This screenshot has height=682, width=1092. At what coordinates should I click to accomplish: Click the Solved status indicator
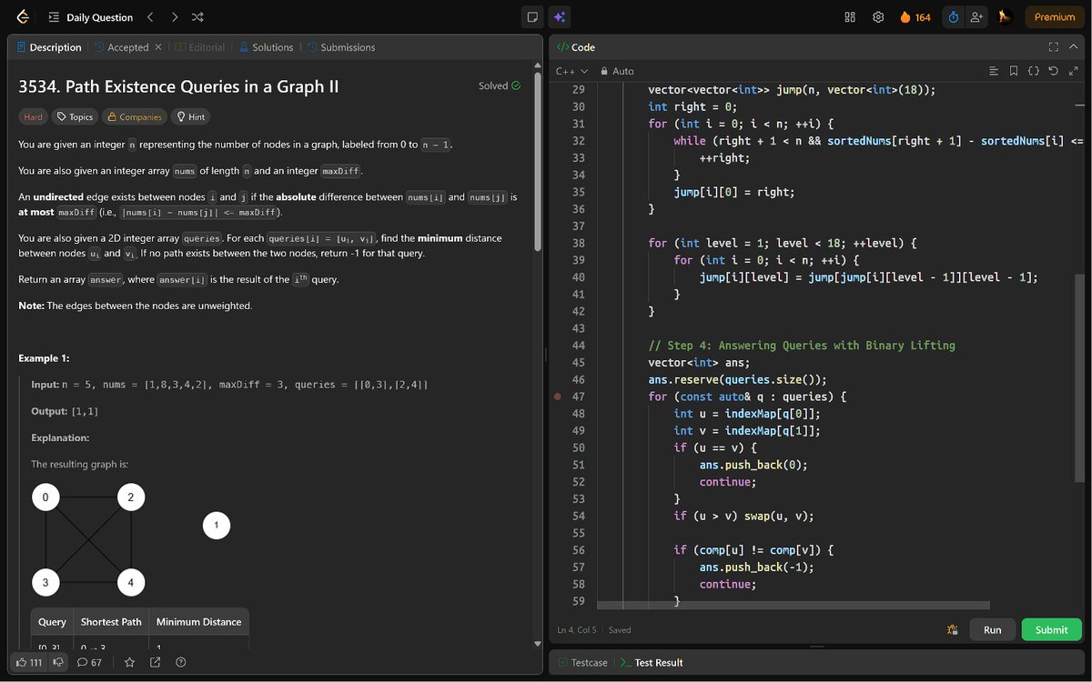(x=500, y=85)
